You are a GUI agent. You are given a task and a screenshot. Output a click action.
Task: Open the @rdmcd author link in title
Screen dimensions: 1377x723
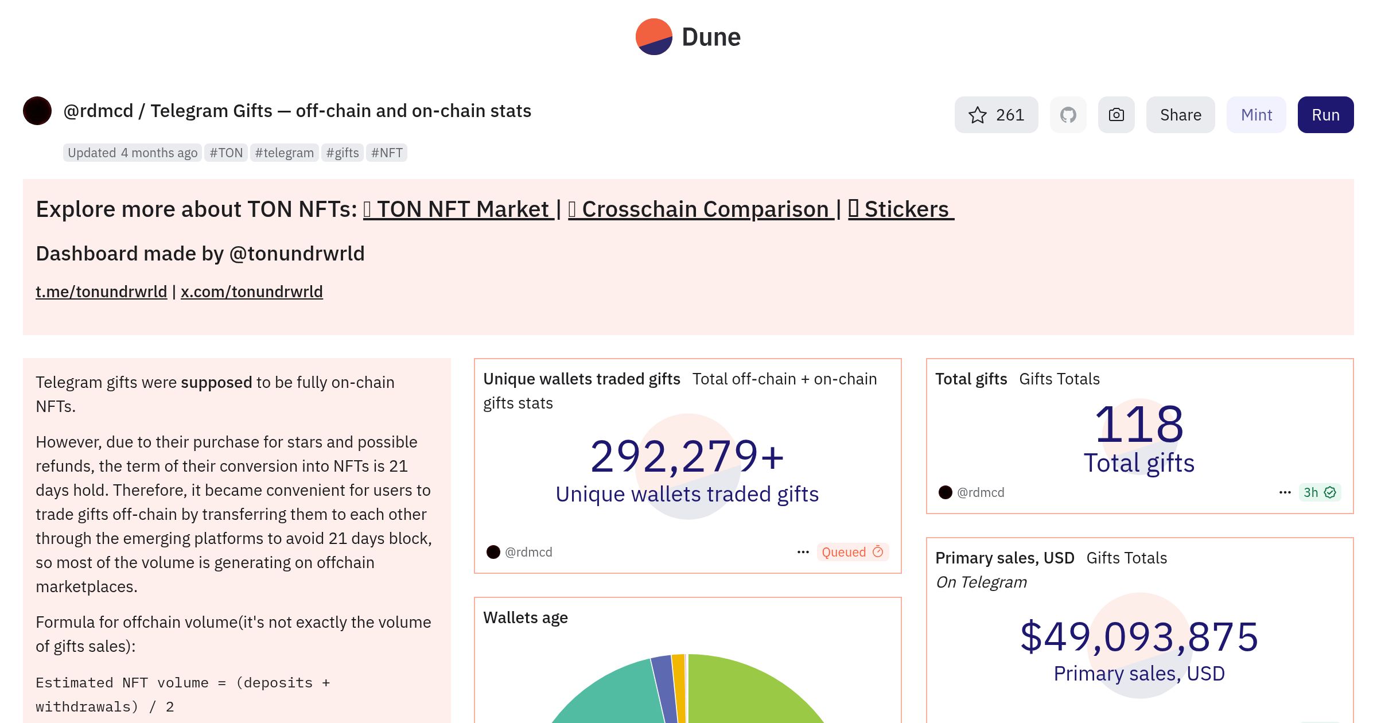pos(98,111)
